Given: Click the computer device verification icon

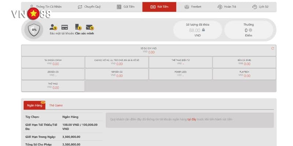Looking at the screenshot, I should click(78, 27).
